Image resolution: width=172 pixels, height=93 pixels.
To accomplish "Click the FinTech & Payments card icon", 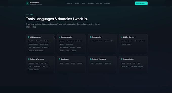I will pos(29,59).
